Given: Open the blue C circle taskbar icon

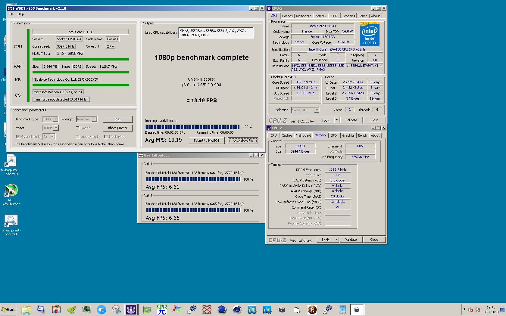Looking at the screenshot, I should tap(102, 309).
